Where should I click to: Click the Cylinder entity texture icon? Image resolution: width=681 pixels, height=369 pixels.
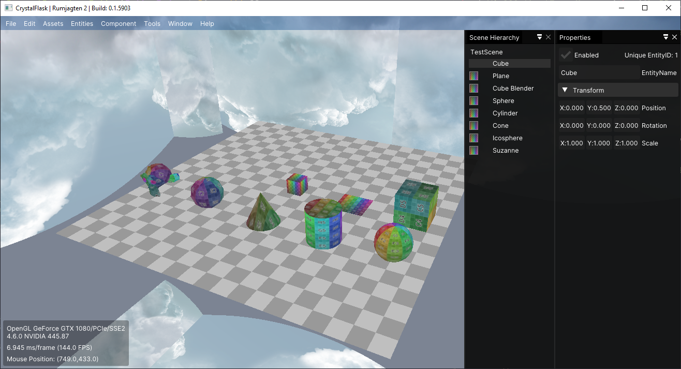point(473,113)
